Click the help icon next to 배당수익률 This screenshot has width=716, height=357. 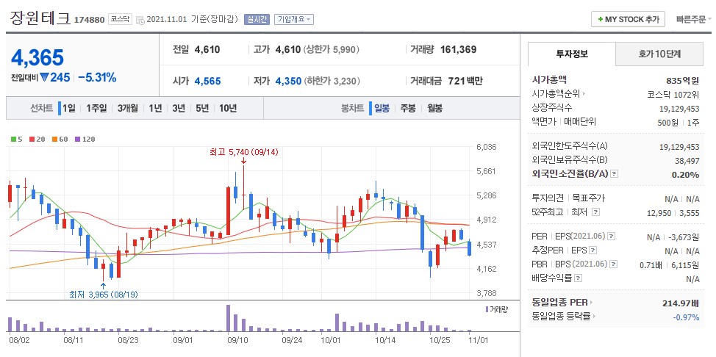tap(578, 278)
